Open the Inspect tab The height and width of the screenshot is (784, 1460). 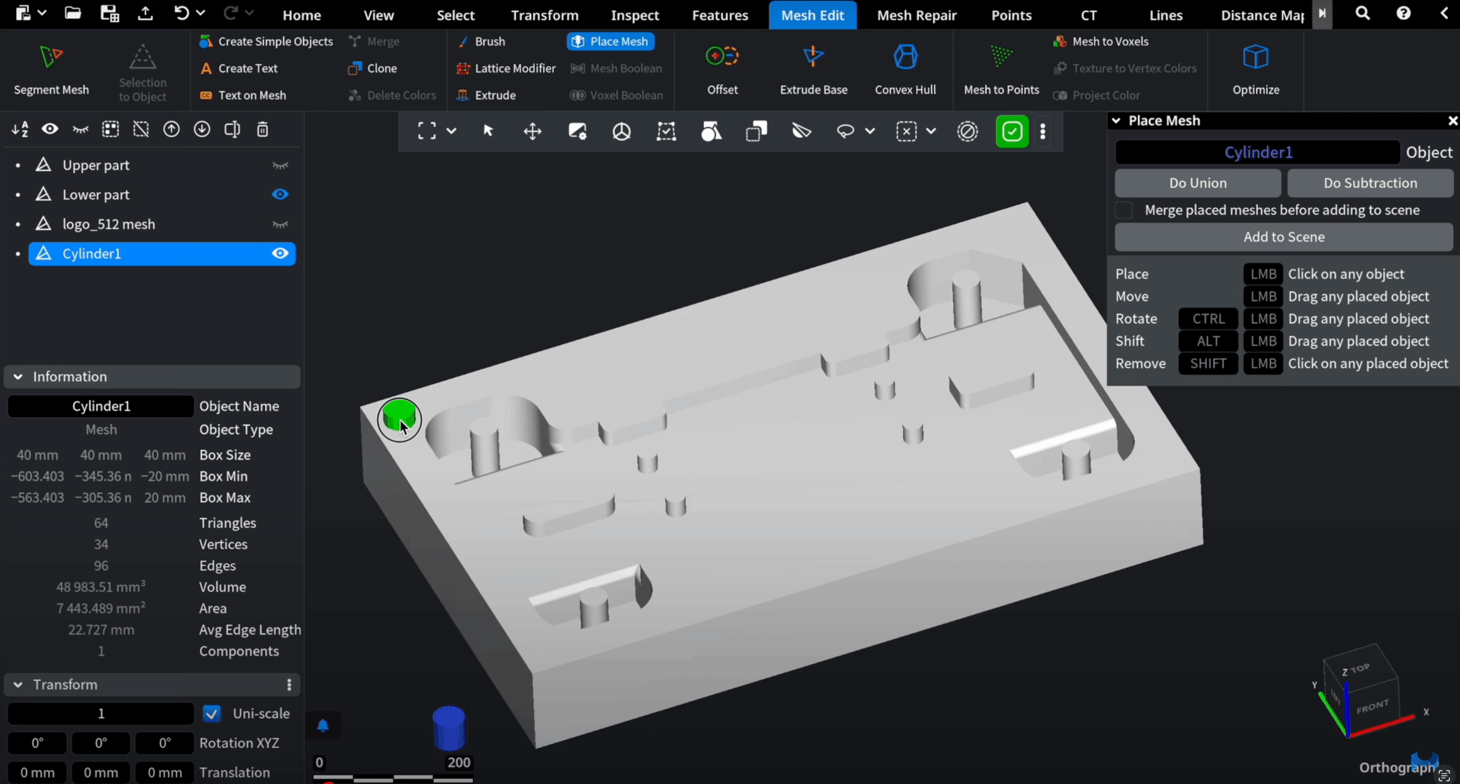tap(635, 15)
